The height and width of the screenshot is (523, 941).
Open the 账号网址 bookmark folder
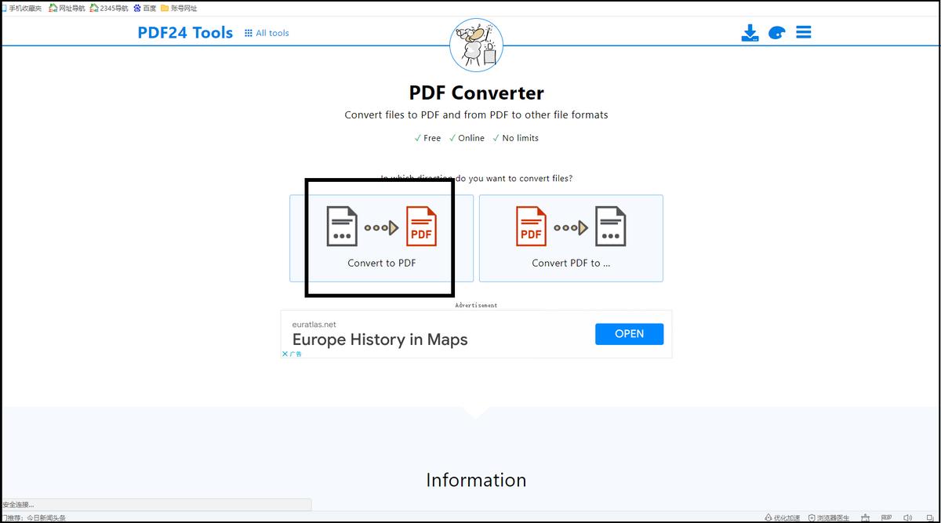(179, 8)
